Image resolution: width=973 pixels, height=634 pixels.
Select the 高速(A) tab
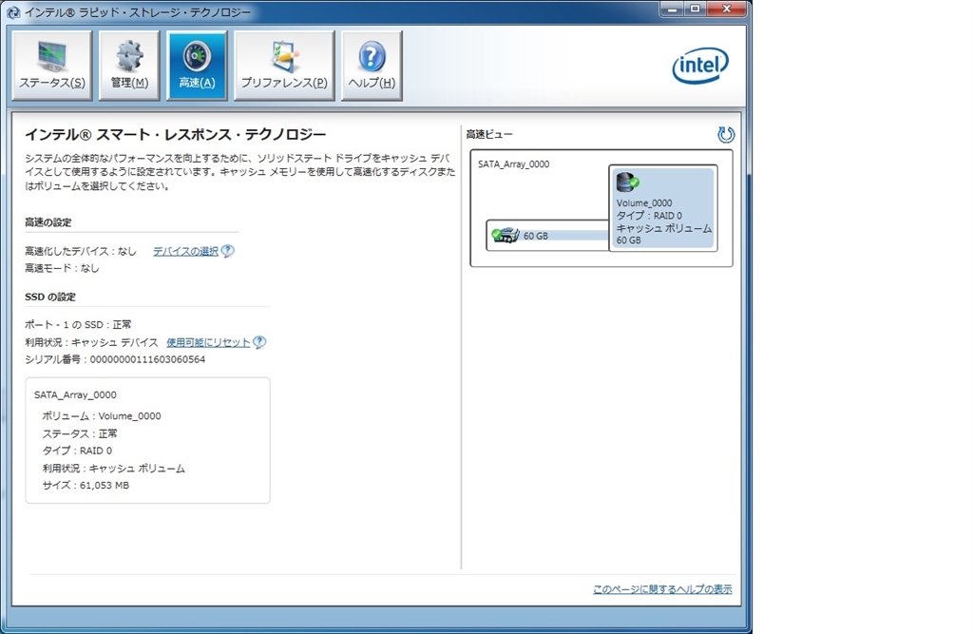coord(197,66)
